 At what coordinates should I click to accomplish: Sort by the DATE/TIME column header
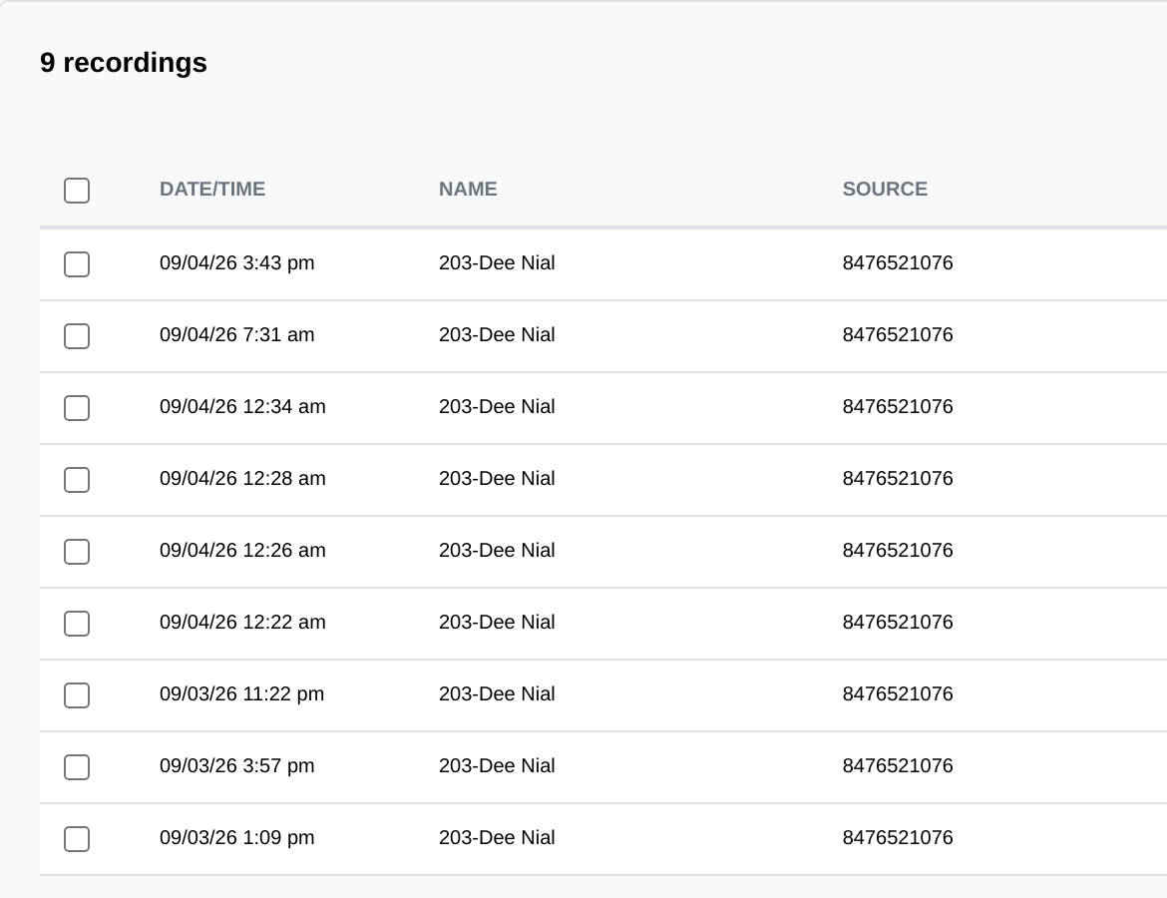coord(212,190)
